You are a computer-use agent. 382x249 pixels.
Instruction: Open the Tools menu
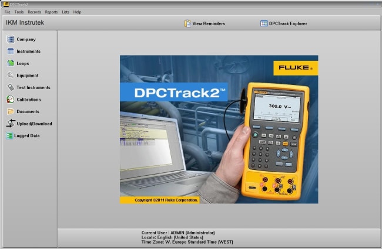tap(19, 12)
